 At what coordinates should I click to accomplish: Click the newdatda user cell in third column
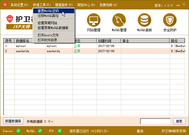tap(59, 51)
